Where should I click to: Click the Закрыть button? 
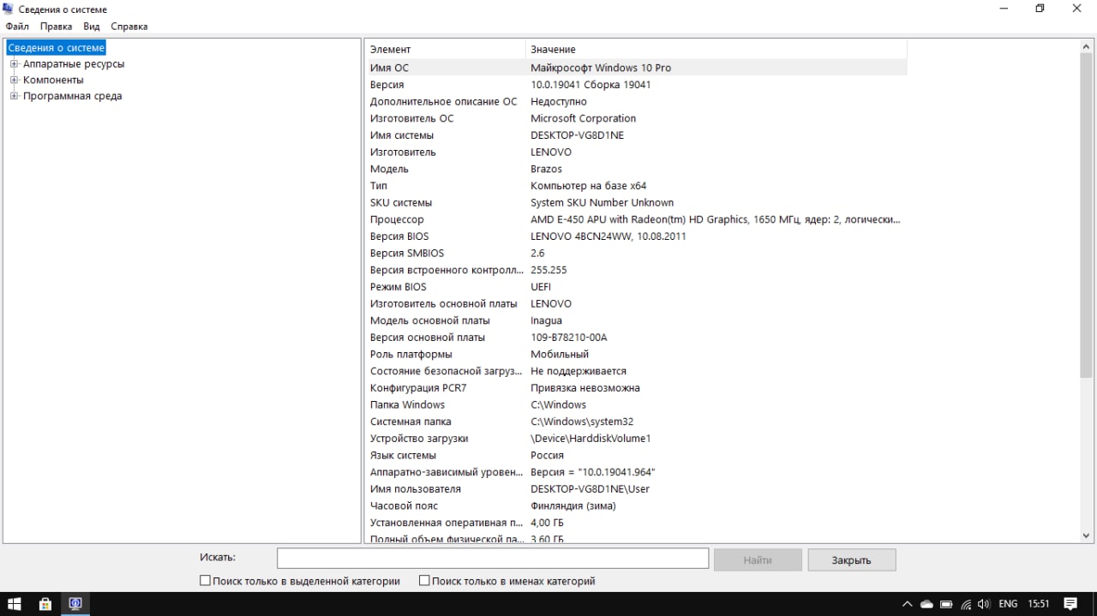click(851, 560)
